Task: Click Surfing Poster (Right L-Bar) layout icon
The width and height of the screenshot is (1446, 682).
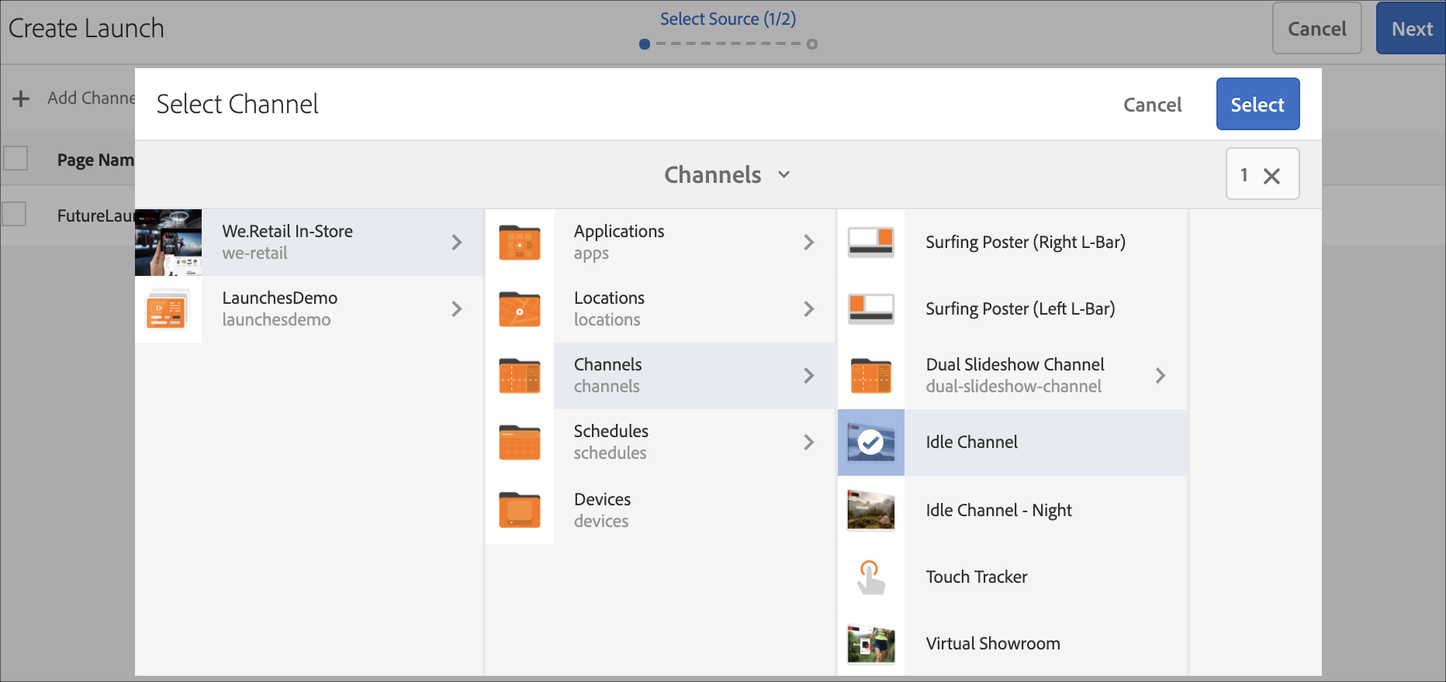Action: [870, 243]
